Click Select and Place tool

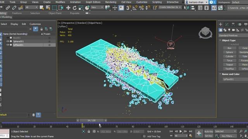click(x=87, y=8)
